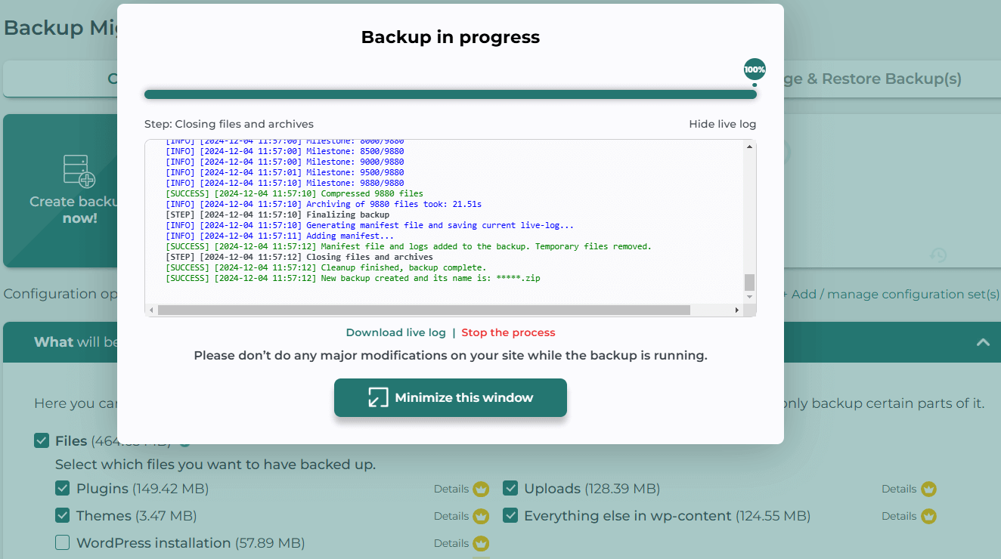Click the crown icon beside Uploads Details
1001x559 pixels.
point(928,490)
